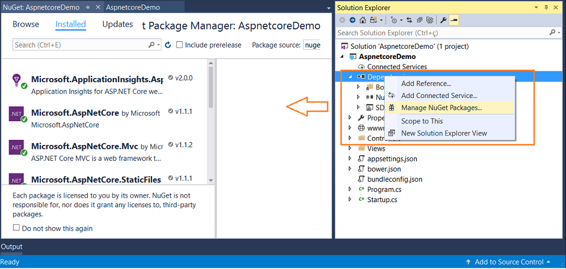Click the Views folder icon
The height and width of the screenshot is (269, 566).
click(x=361, y=148)
